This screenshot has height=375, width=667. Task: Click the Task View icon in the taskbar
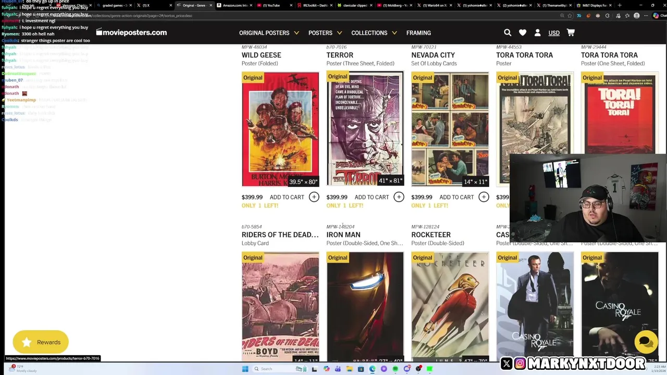[x=314, y=369]
